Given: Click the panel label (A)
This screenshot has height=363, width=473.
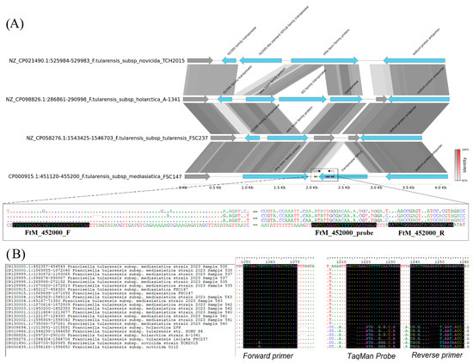Looking at the screenshot, I should pos(15,23).
